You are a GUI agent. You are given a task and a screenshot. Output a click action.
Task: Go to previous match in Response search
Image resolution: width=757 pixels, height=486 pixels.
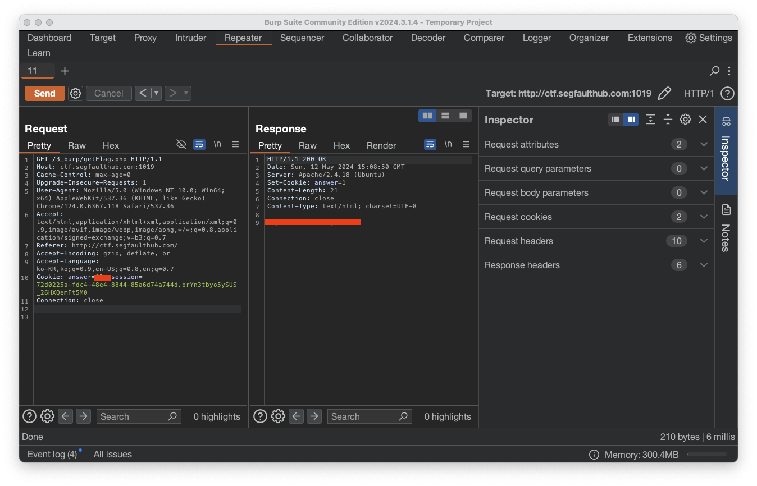click(x=296, y=416)
